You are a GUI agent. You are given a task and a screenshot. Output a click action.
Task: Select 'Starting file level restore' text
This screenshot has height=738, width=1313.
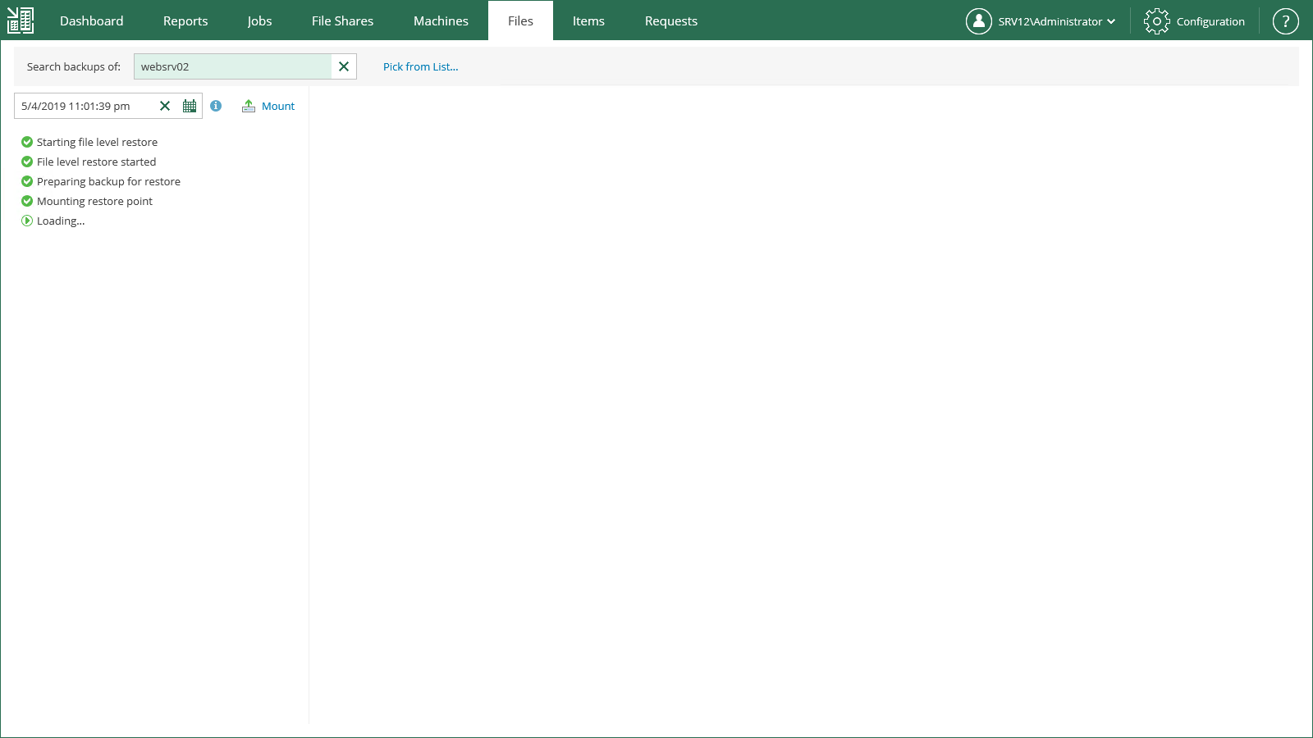(x=97, y=142)
